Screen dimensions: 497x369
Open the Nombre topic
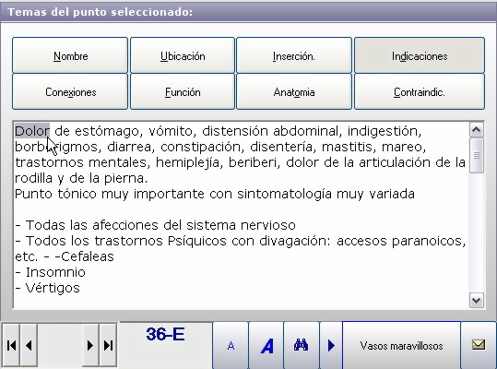point(70,55)
